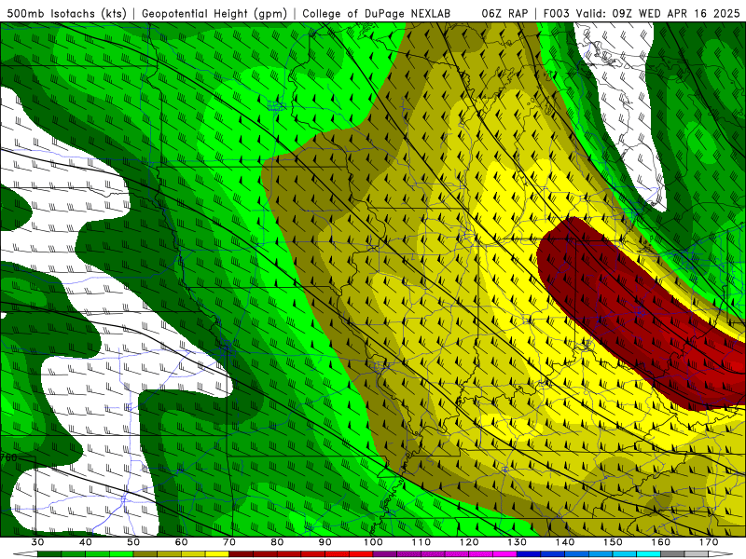Click the "Geopotential Height (gpm)" header text
The width and height of the screenshot is (746, 559).
pyautogui.click(x=214, y=13)
